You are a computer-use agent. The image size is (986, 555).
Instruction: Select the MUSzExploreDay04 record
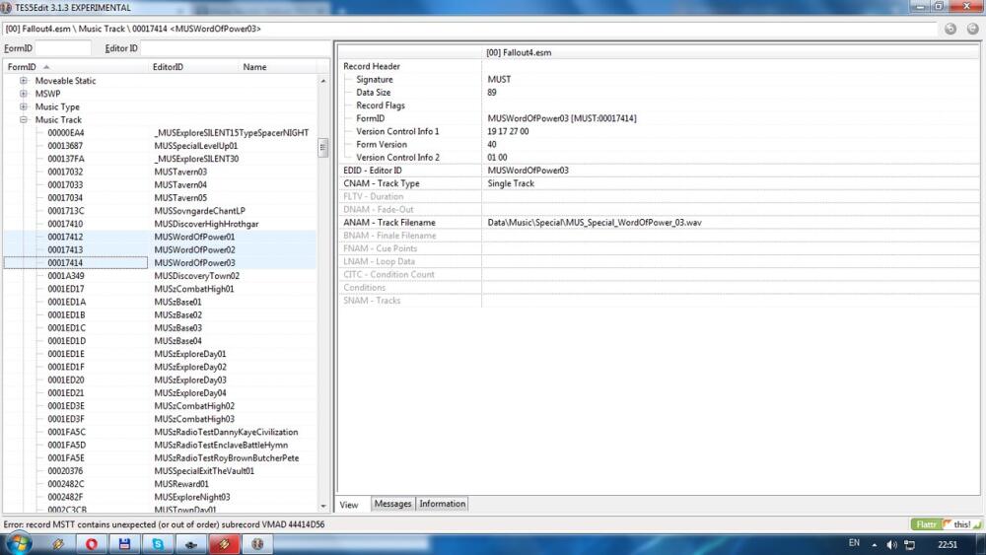click(x=190, y=392)
